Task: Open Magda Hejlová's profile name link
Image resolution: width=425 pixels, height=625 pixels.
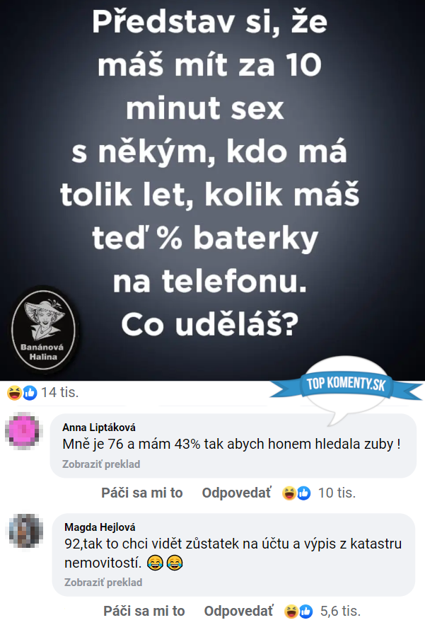Action: pyautogui.click(x=100, y=527)
